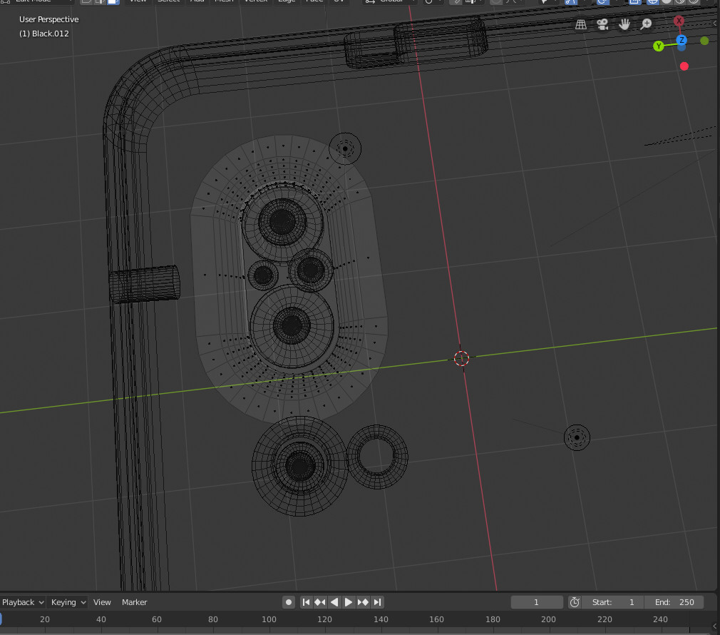This screenshot has height=635, width=720.
Task: Toggle snapping with the magnet icon
Action: pos(456,2)
